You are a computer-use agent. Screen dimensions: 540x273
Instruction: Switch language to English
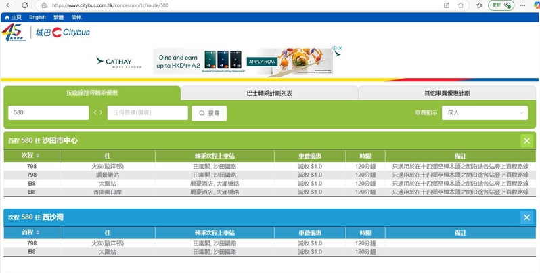pos(38,16)
